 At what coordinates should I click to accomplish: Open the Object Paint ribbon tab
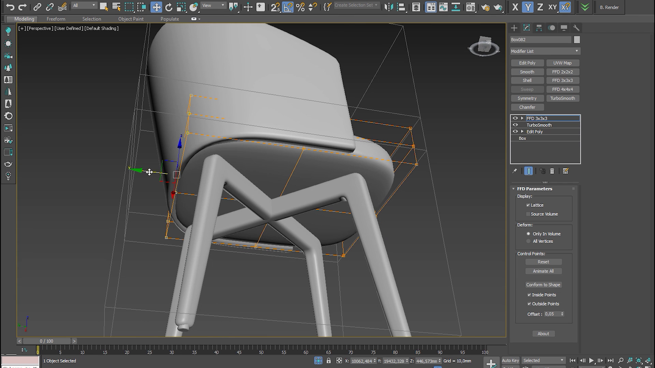click(x=131, y=19)
